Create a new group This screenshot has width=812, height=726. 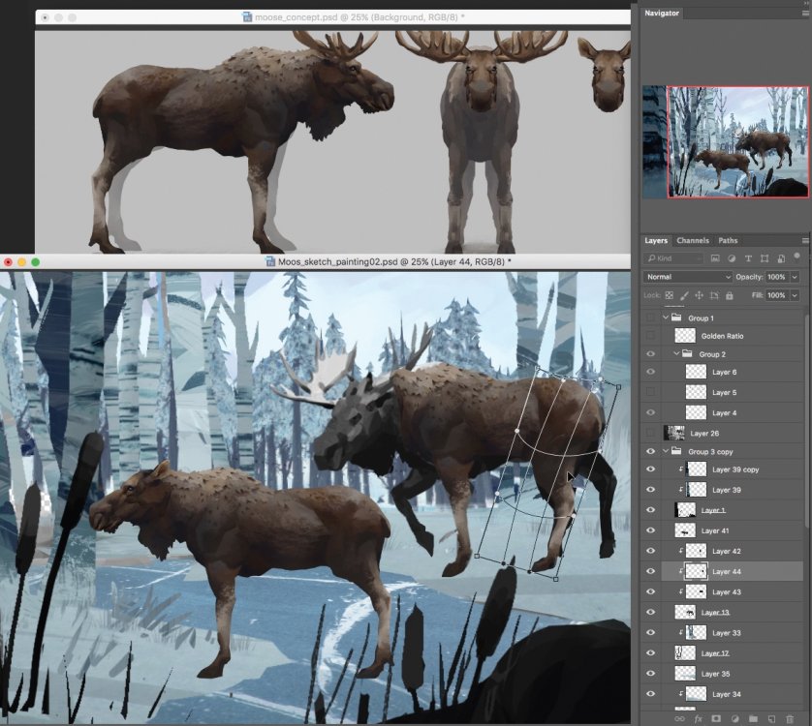coord(753,719)
